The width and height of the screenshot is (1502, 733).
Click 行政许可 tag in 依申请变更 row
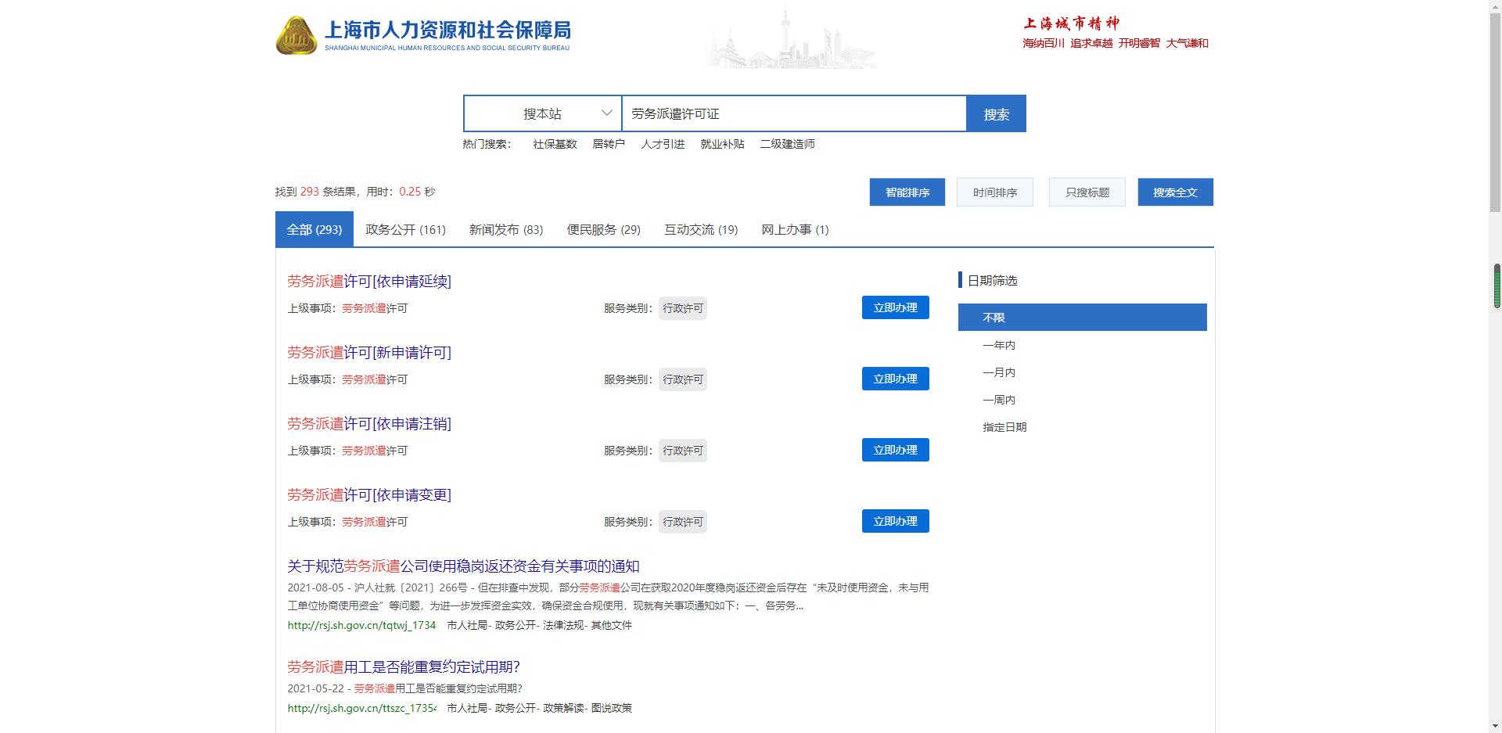click(683, 522)
